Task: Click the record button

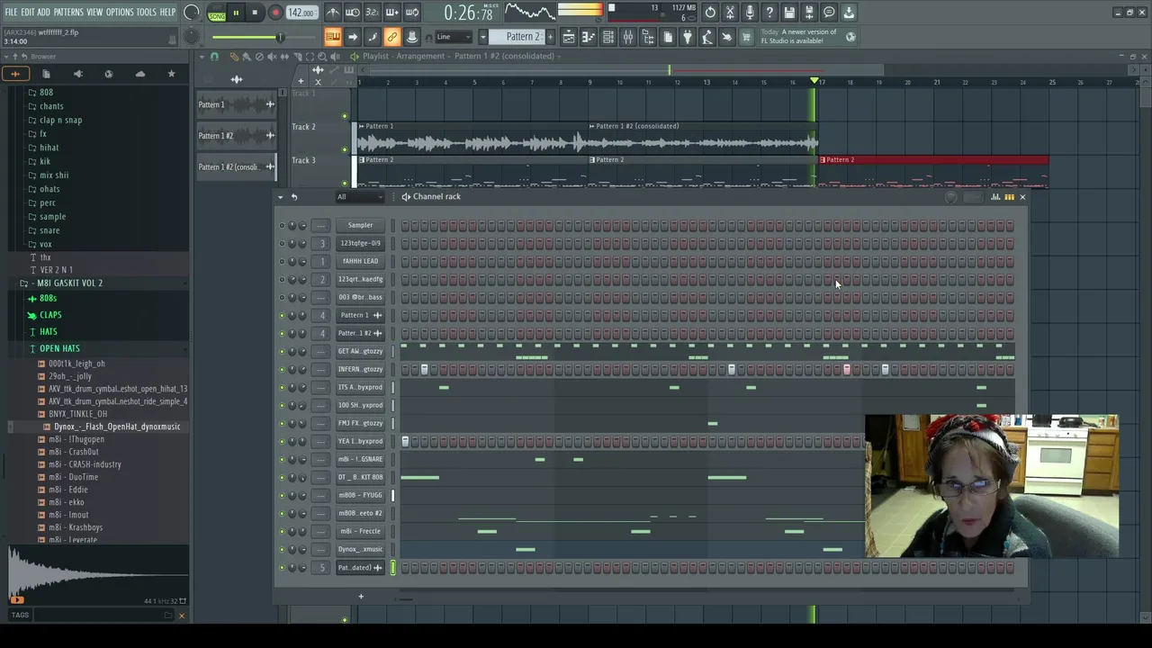Action: point(275,13)
